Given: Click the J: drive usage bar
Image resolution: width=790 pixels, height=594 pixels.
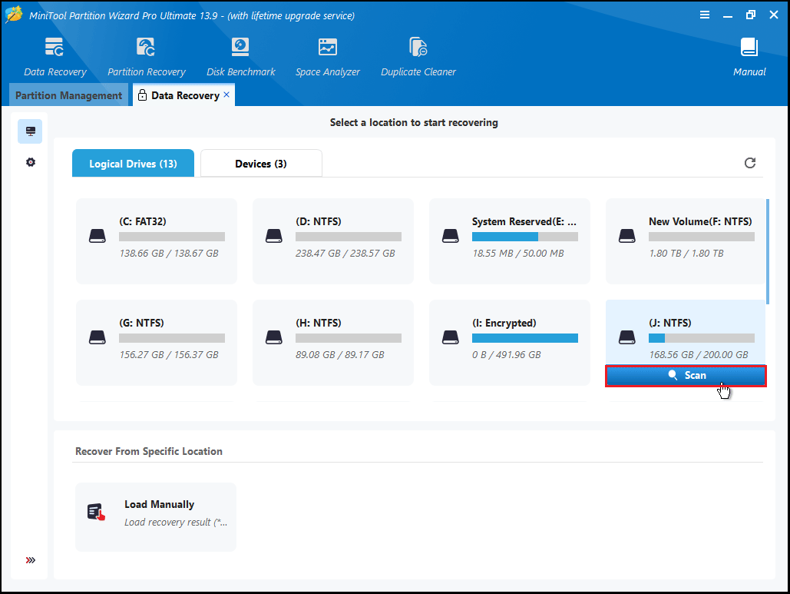Looking at the screenshot, I should pos(702,338).
